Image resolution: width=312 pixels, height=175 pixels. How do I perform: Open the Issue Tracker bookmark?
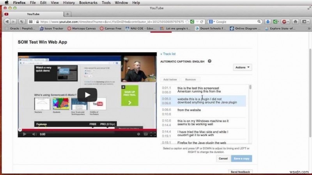tap(51, 28)
